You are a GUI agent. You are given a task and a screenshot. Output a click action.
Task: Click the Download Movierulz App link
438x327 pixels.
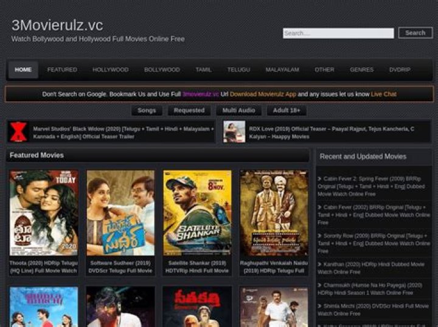pyautogui.click(x=263, y=94)
